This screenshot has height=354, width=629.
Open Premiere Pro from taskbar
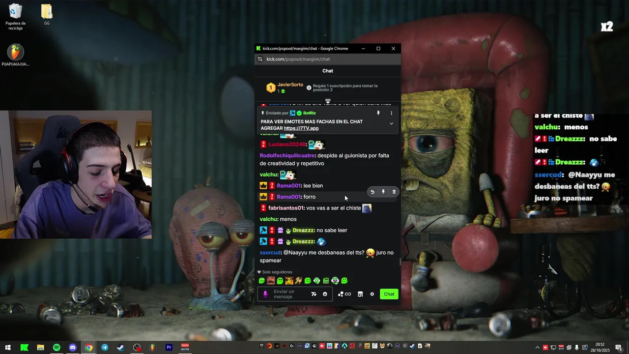pos(169,348)
